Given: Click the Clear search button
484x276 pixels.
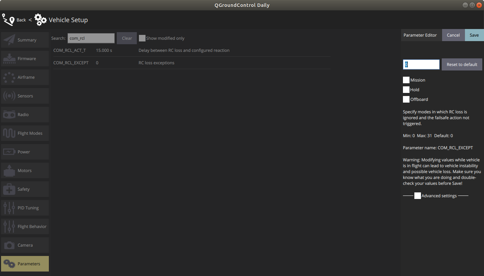Looking at the screenshot, I should click(x=127, y=38).
